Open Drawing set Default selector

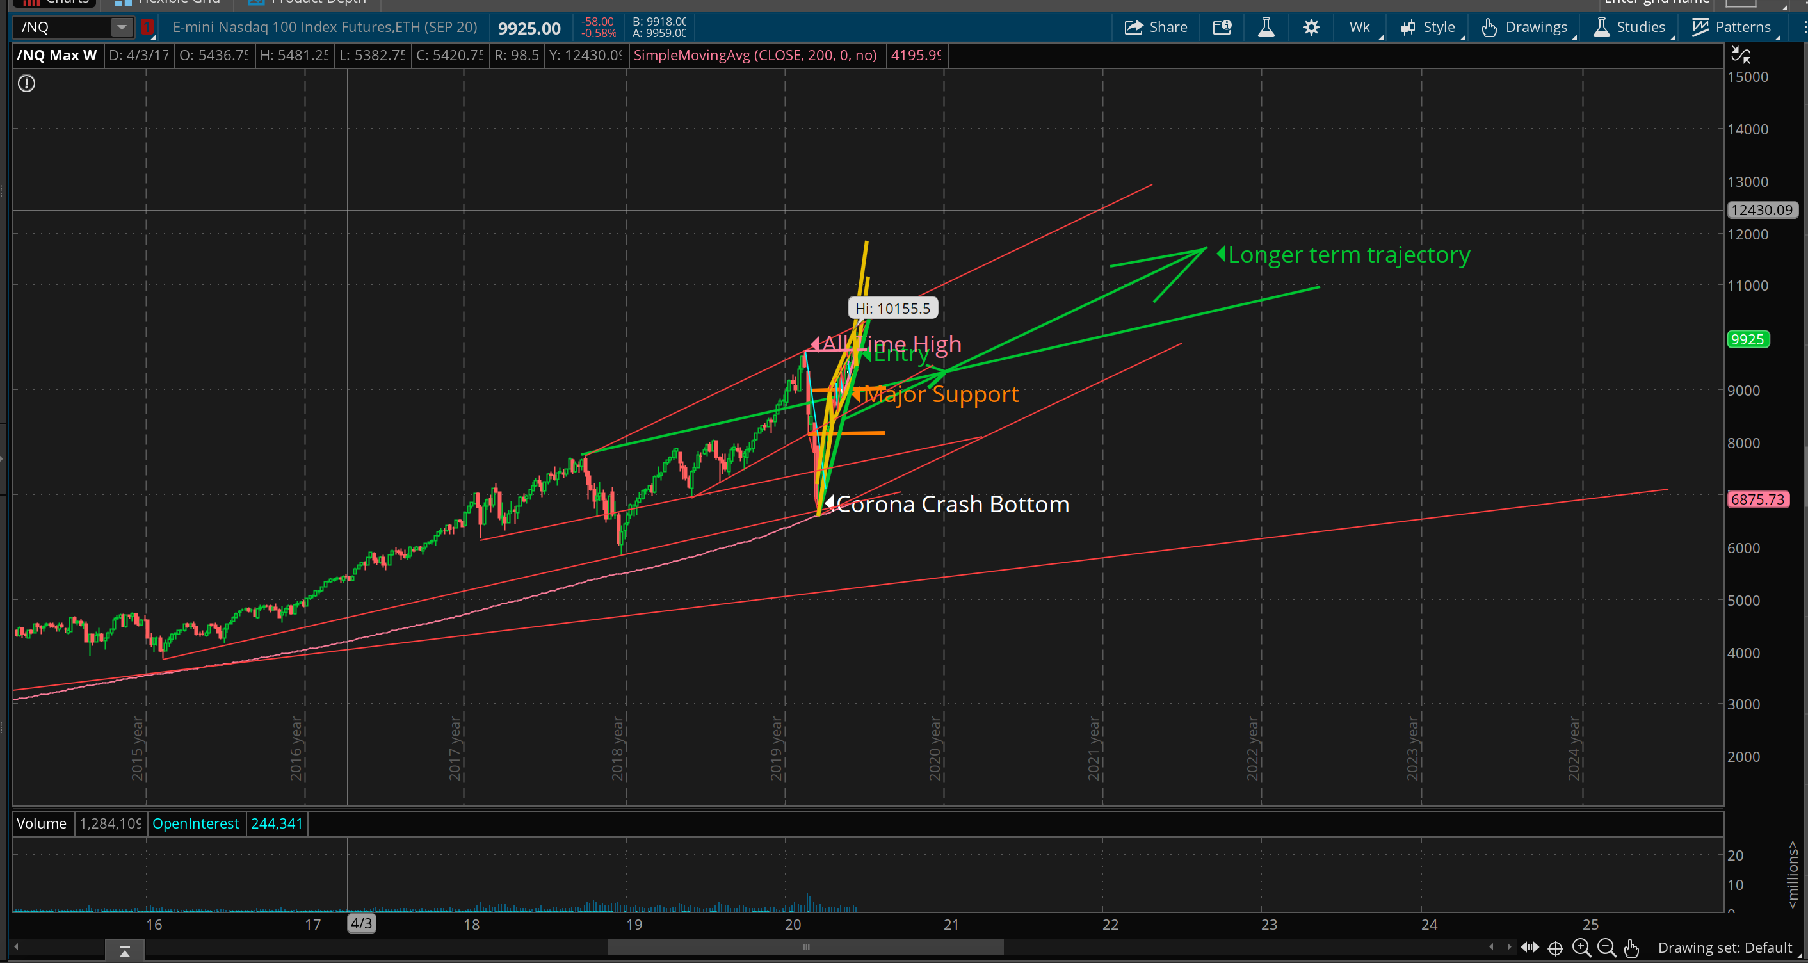1725,948
